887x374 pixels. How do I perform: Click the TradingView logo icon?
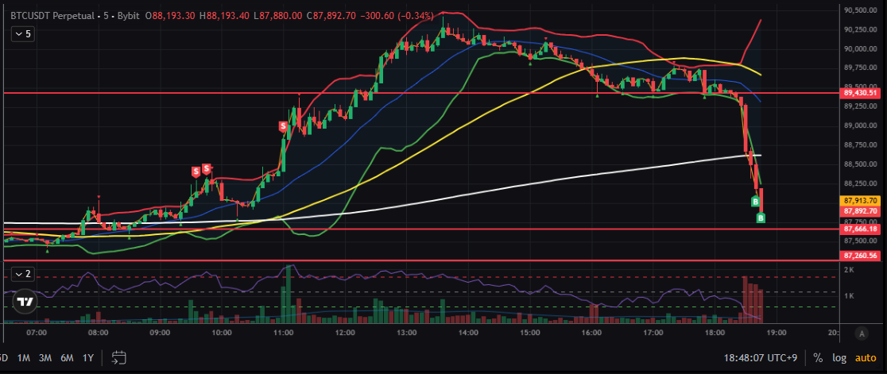[x=26, y=302]
